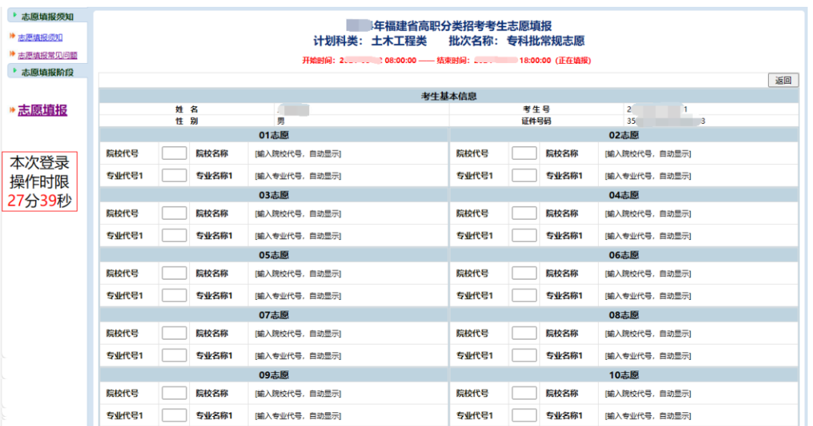This screenshot has width=813, height=426.
Task: Click the orange bullet icon before 志愿填报常见问题
Action: 11,55
